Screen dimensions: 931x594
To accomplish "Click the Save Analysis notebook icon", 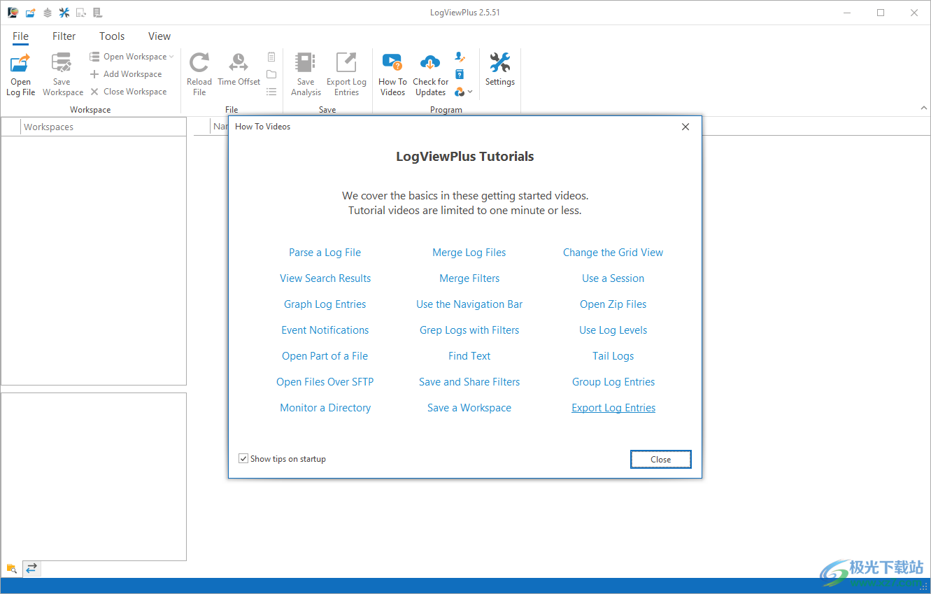I will pos(306,63).
